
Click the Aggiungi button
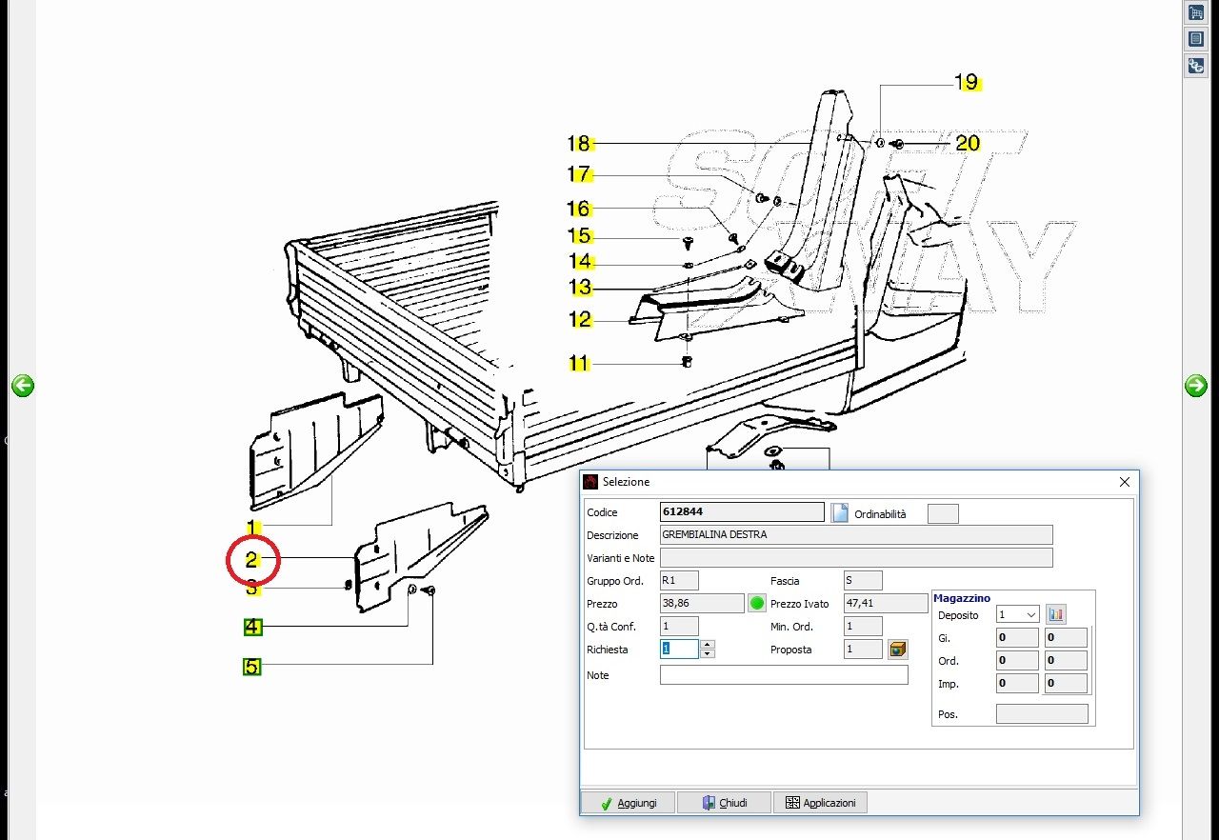[628, 803]
